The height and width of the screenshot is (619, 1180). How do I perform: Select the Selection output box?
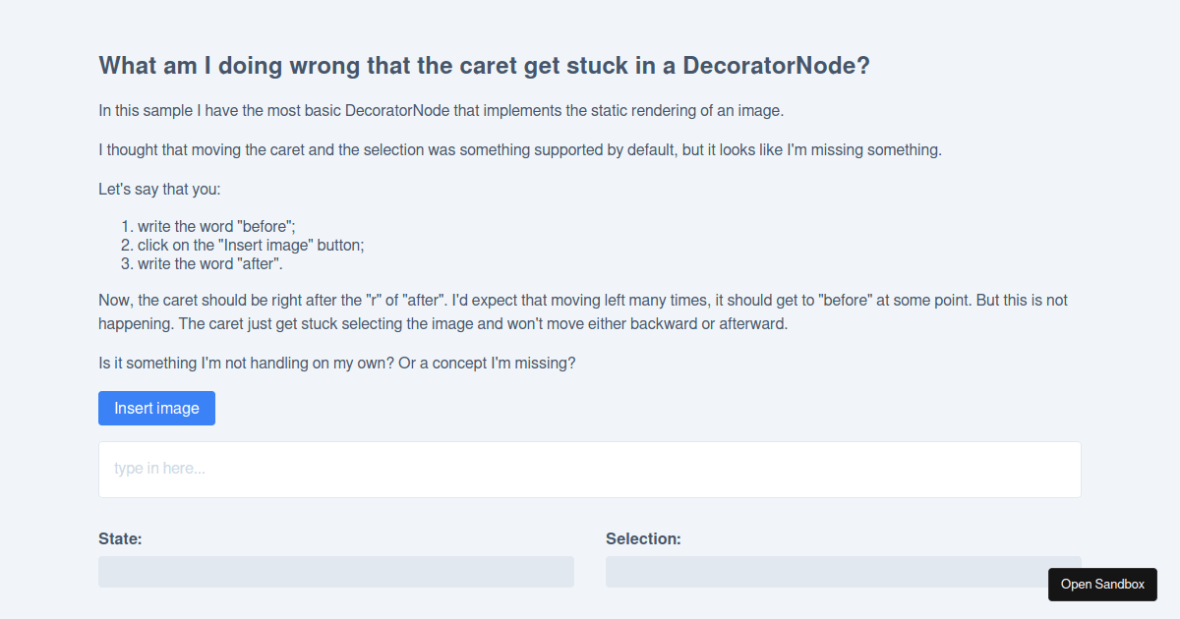tap(843, 571)
